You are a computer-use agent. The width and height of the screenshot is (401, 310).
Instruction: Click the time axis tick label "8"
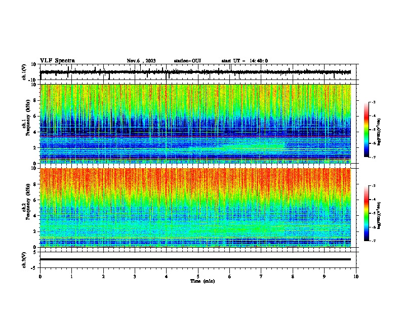(x=293, y=276)
